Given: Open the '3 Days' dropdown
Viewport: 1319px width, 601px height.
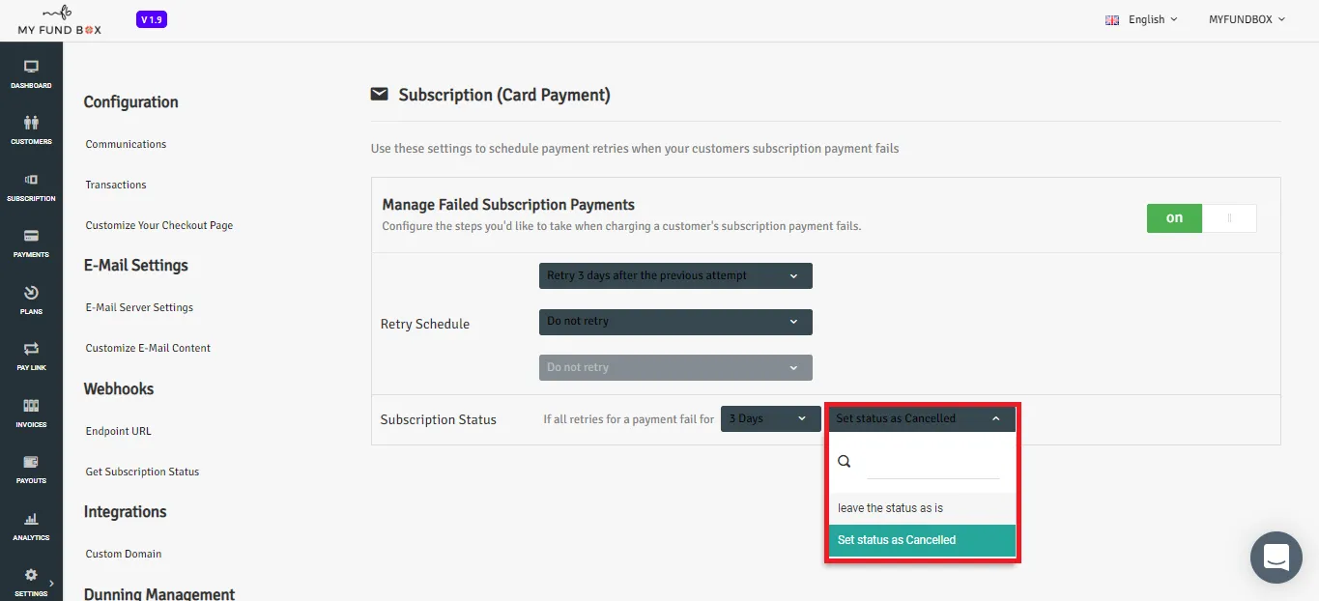Looking at the screenshot, I should coord(770,418).
